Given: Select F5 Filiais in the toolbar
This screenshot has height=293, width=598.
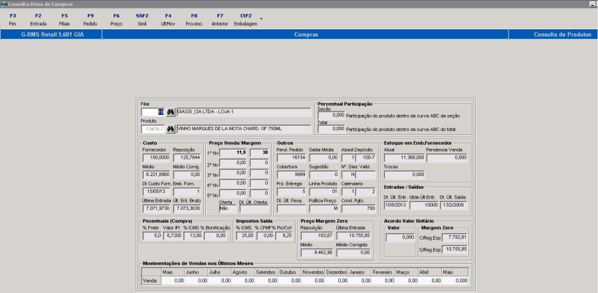Looking at the screenshot, I should click(64, 19).
